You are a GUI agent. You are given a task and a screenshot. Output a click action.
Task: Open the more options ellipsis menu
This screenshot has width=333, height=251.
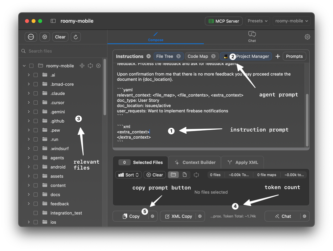31,37
